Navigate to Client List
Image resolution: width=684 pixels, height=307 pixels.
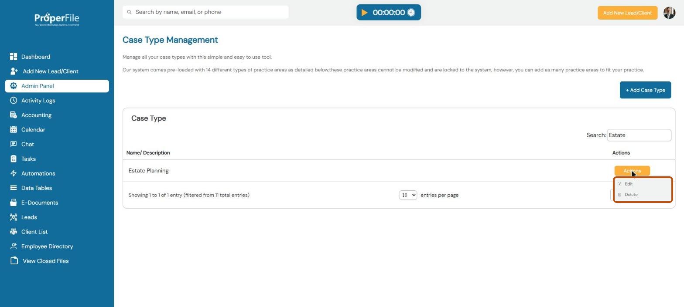[34, 232]
